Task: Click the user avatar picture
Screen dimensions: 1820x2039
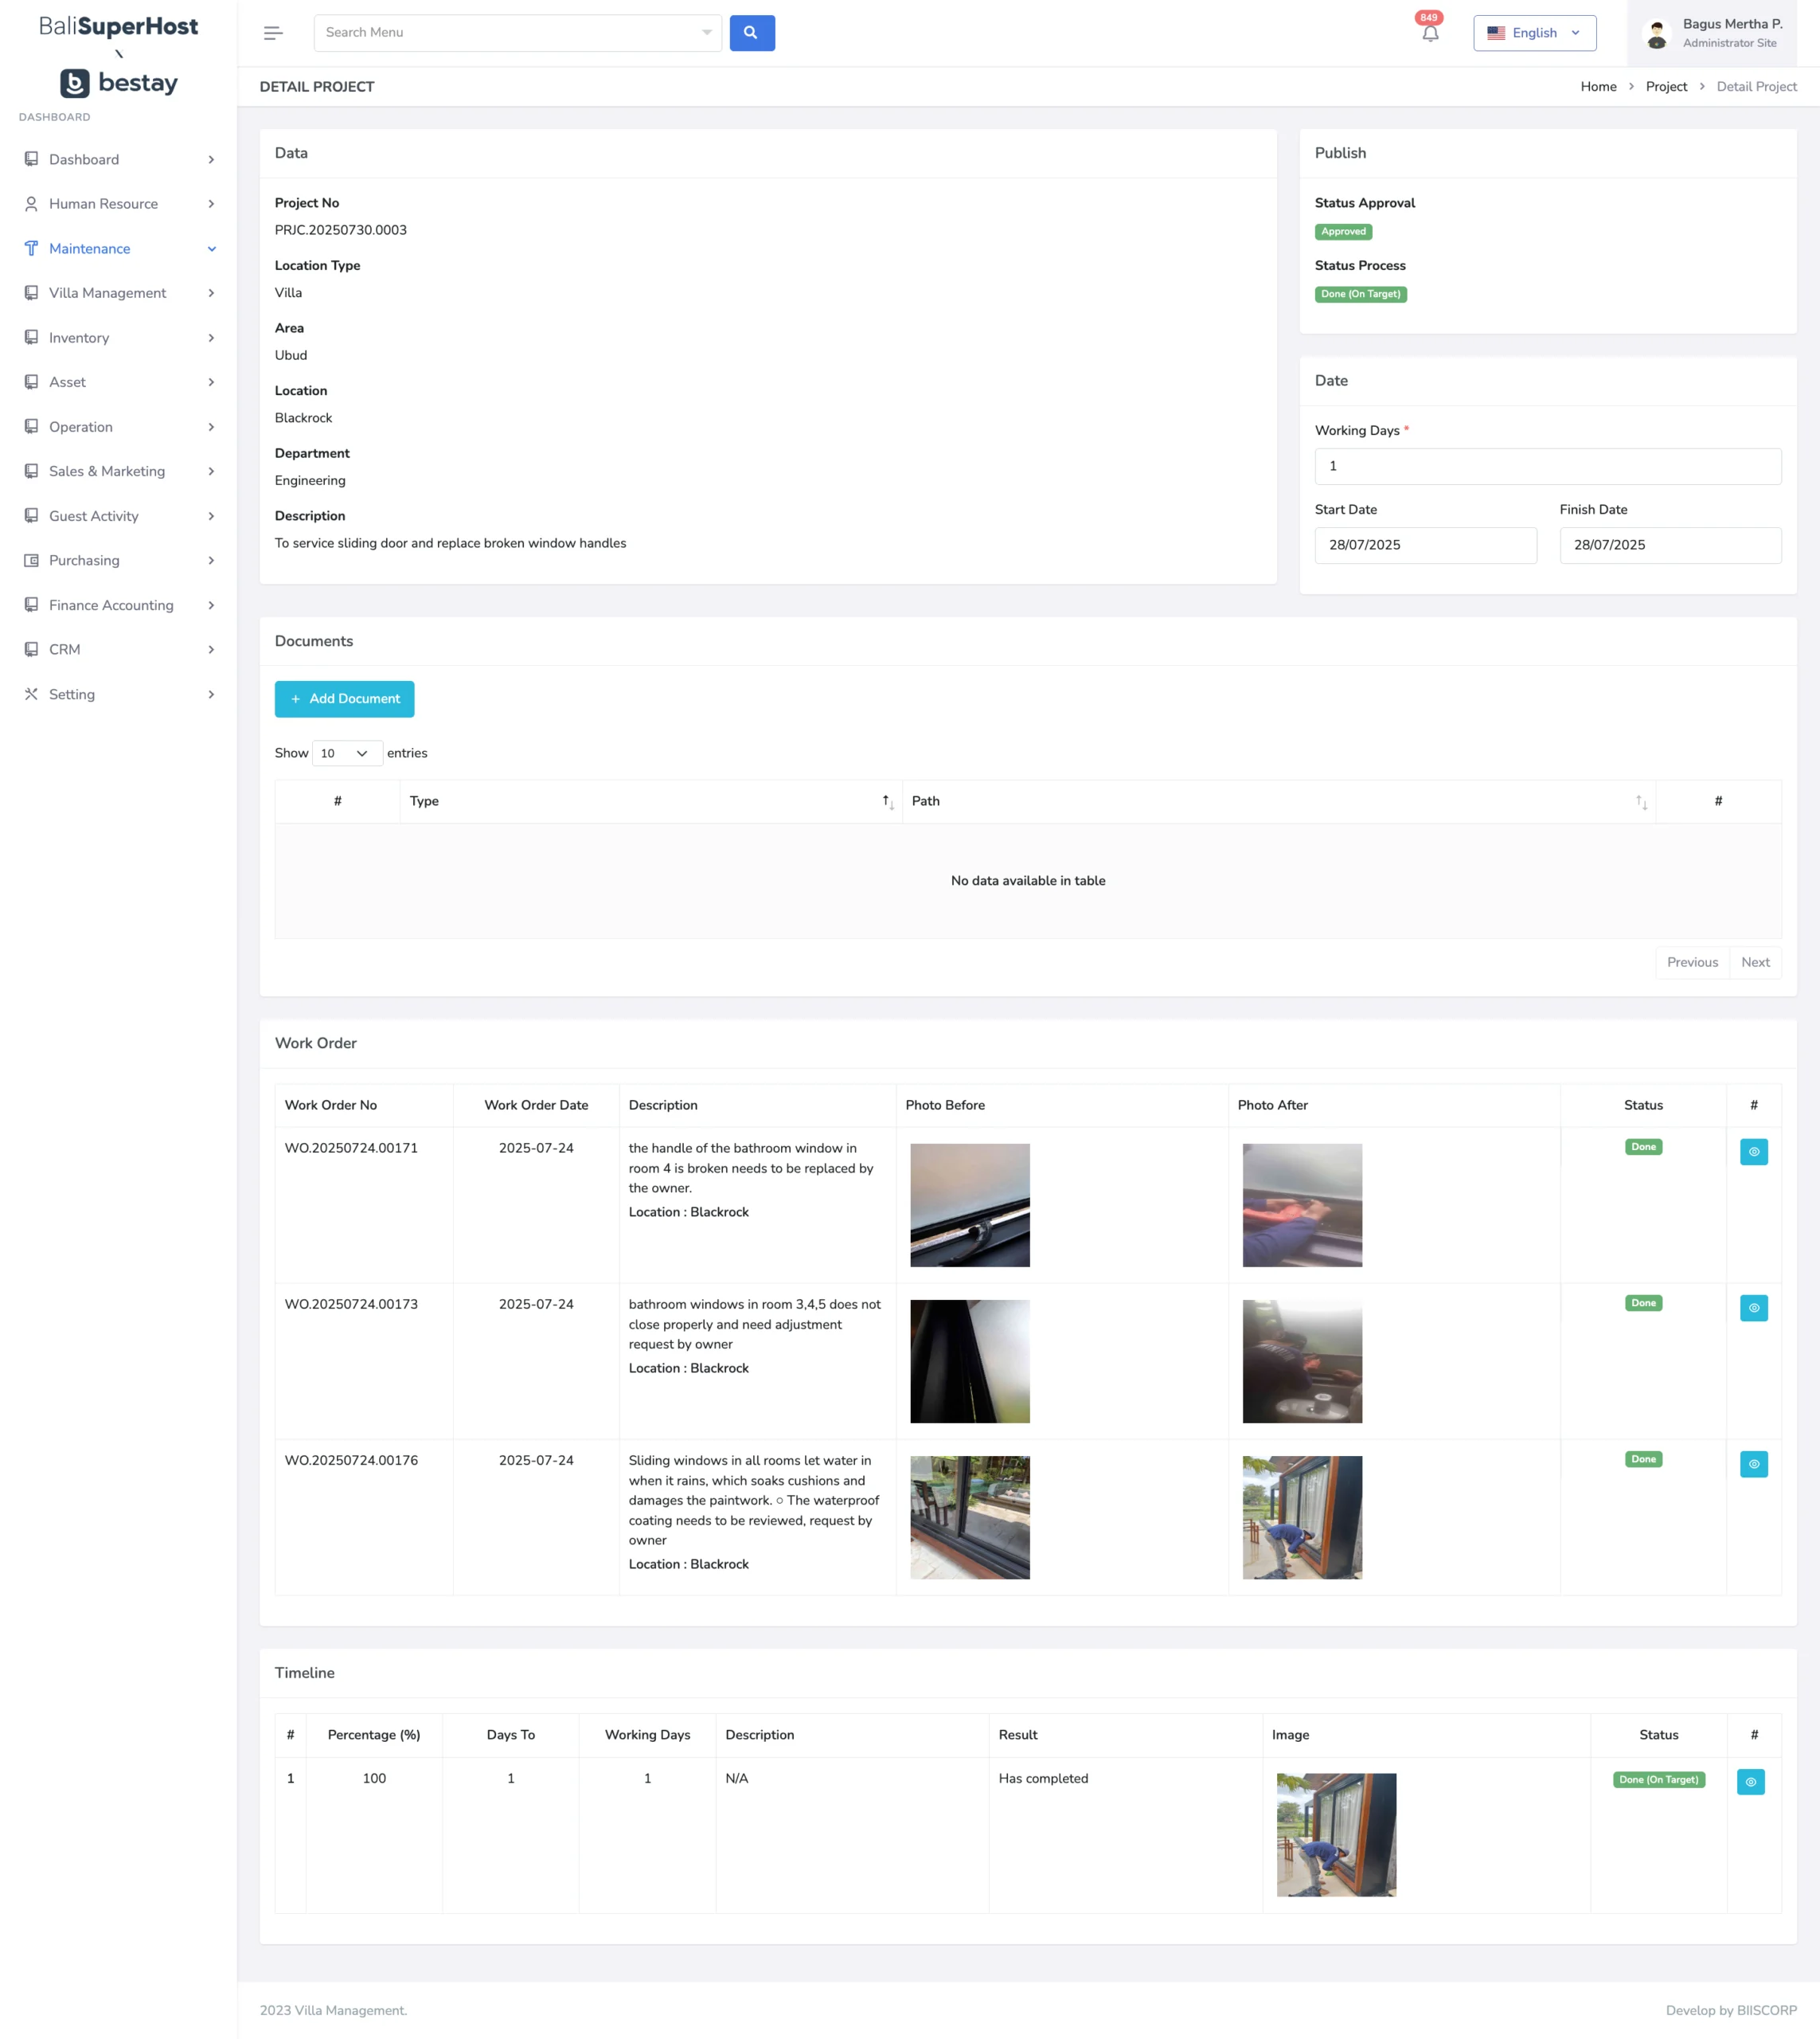Action: [x=1657, y=34]
